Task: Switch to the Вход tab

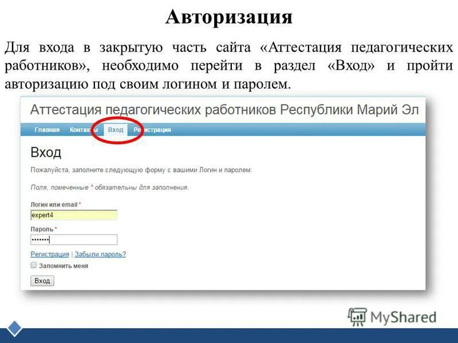Action: 117,130
